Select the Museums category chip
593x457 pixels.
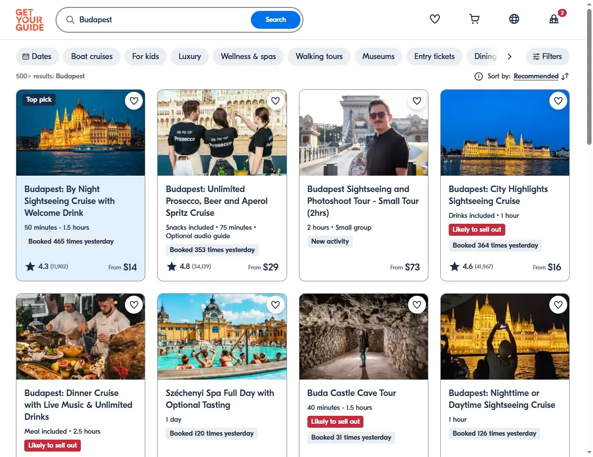[378, 57]
